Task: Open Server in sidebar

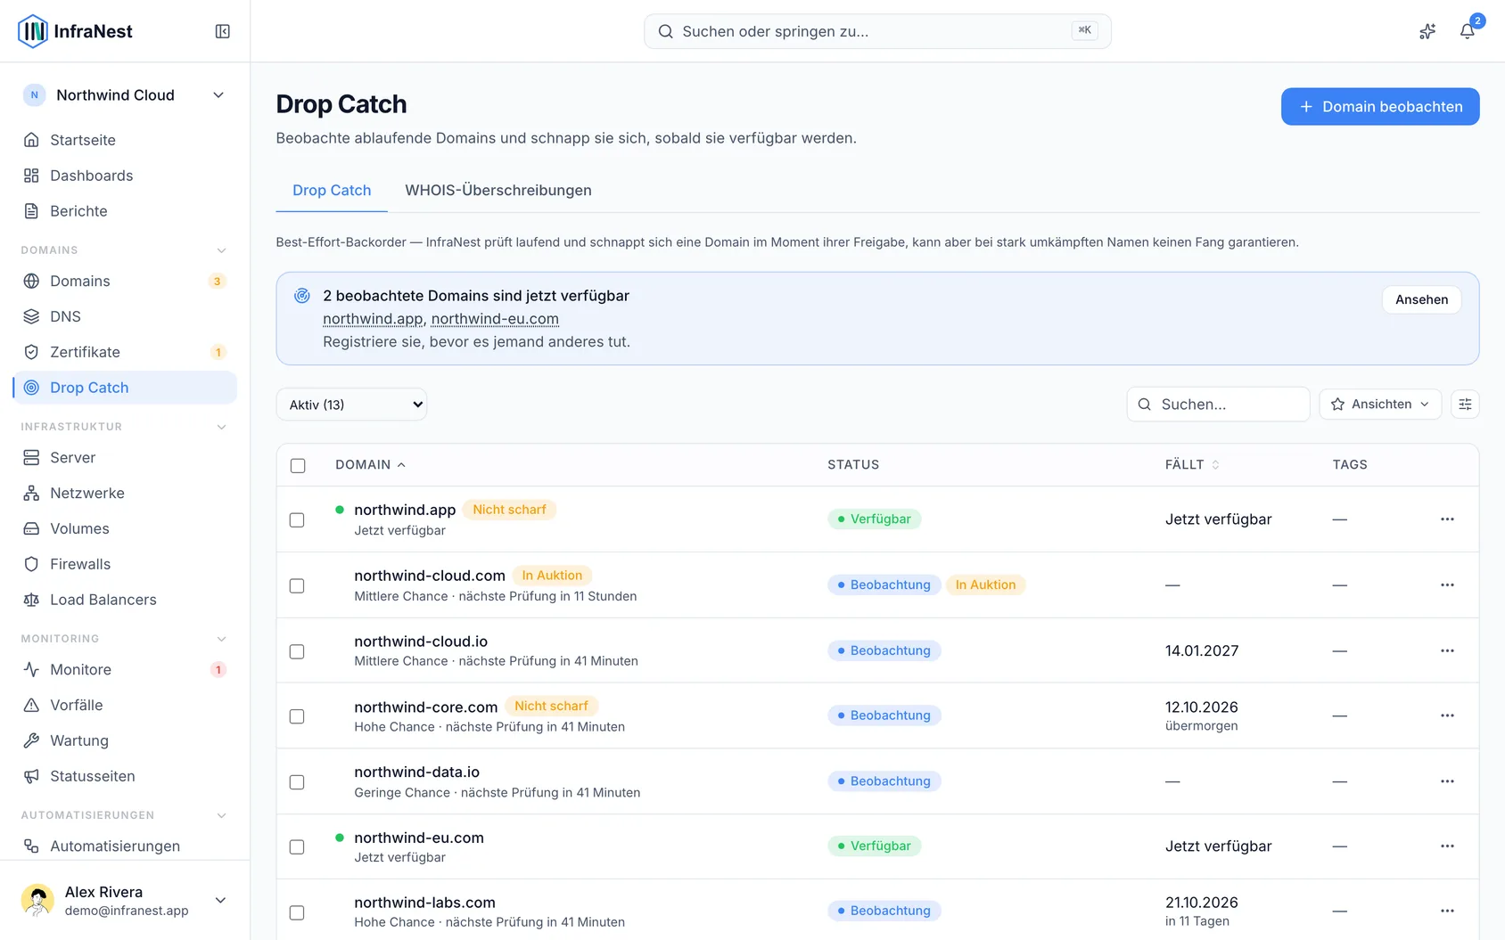Action: coord(125,457)
